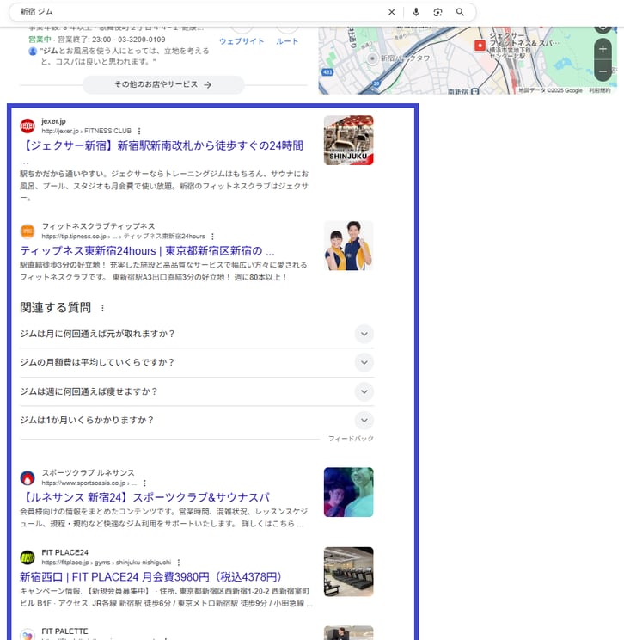
Task: Open image search with the camera lens icon
Action: 438,12
